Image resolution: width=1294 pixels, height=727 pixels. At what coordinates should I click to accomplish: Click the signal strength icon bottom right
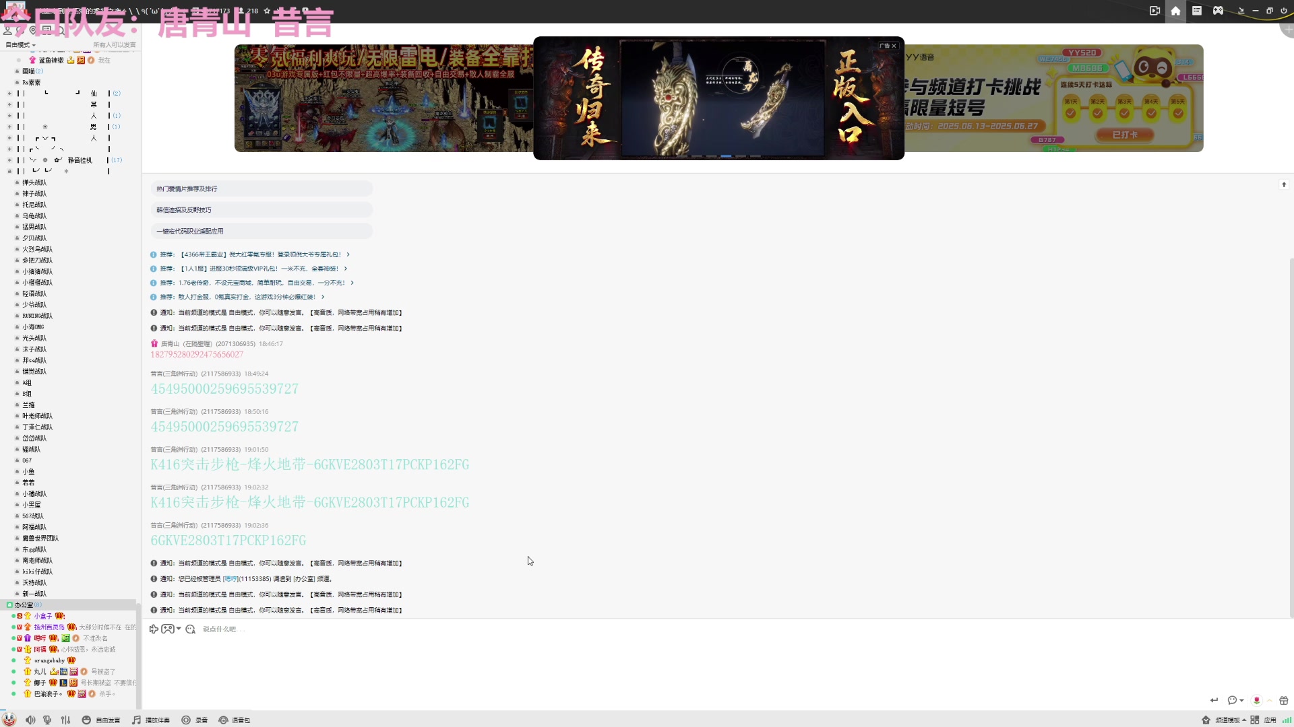click(1287, 720)
